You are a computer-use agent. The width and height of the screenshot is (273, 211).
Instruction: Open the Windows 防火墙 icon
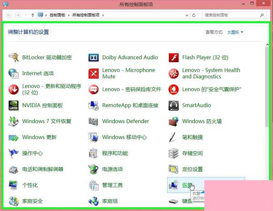[174, 121]
